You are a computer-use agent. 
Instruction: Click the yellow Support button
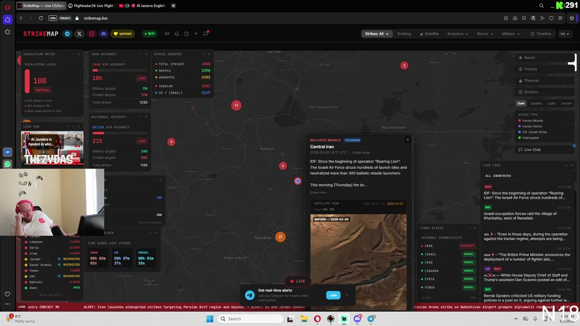[x=123, y=34]
